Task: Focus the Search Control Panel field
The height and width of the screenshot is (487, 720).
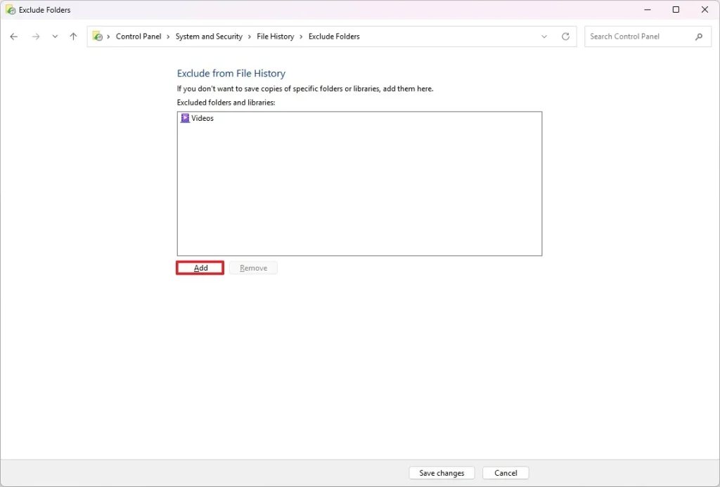Action: (638, 37)
